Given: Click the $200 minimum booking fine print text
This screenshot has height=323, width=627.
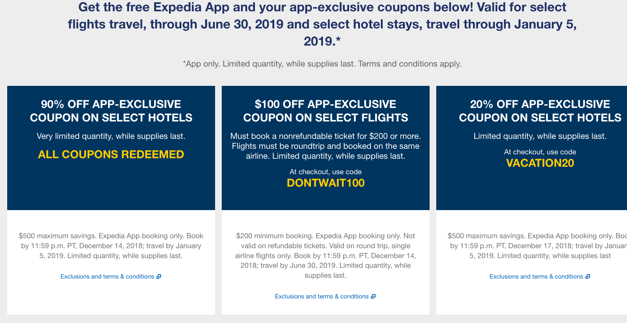Looking at the screenshot, I should [325, 255].
